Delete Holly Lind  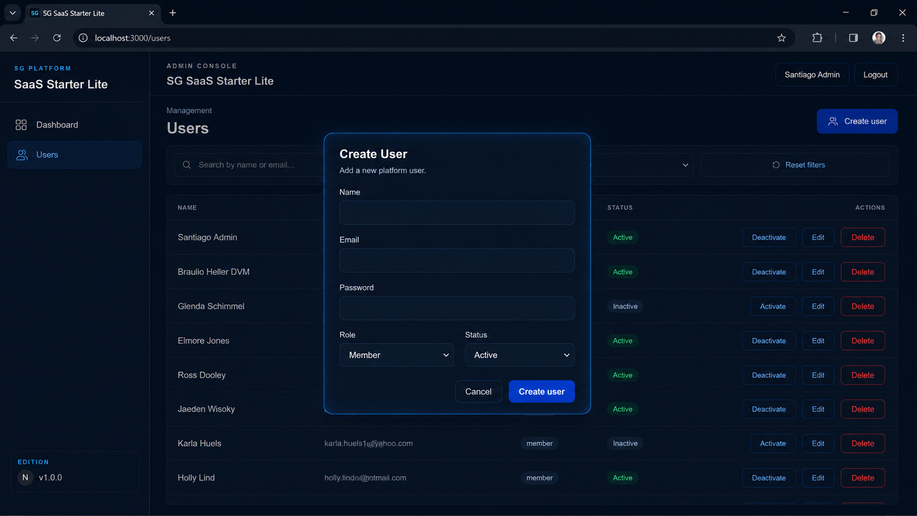tap(862, 478)
